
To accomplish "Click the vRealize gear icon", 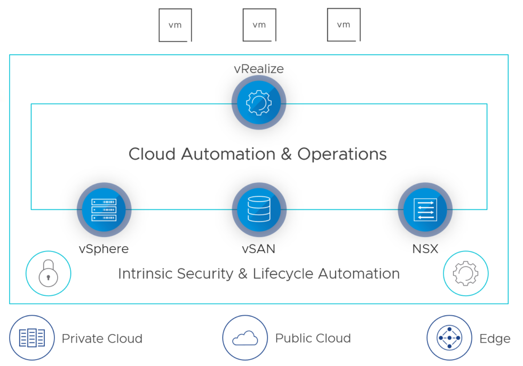I will 258,102.
